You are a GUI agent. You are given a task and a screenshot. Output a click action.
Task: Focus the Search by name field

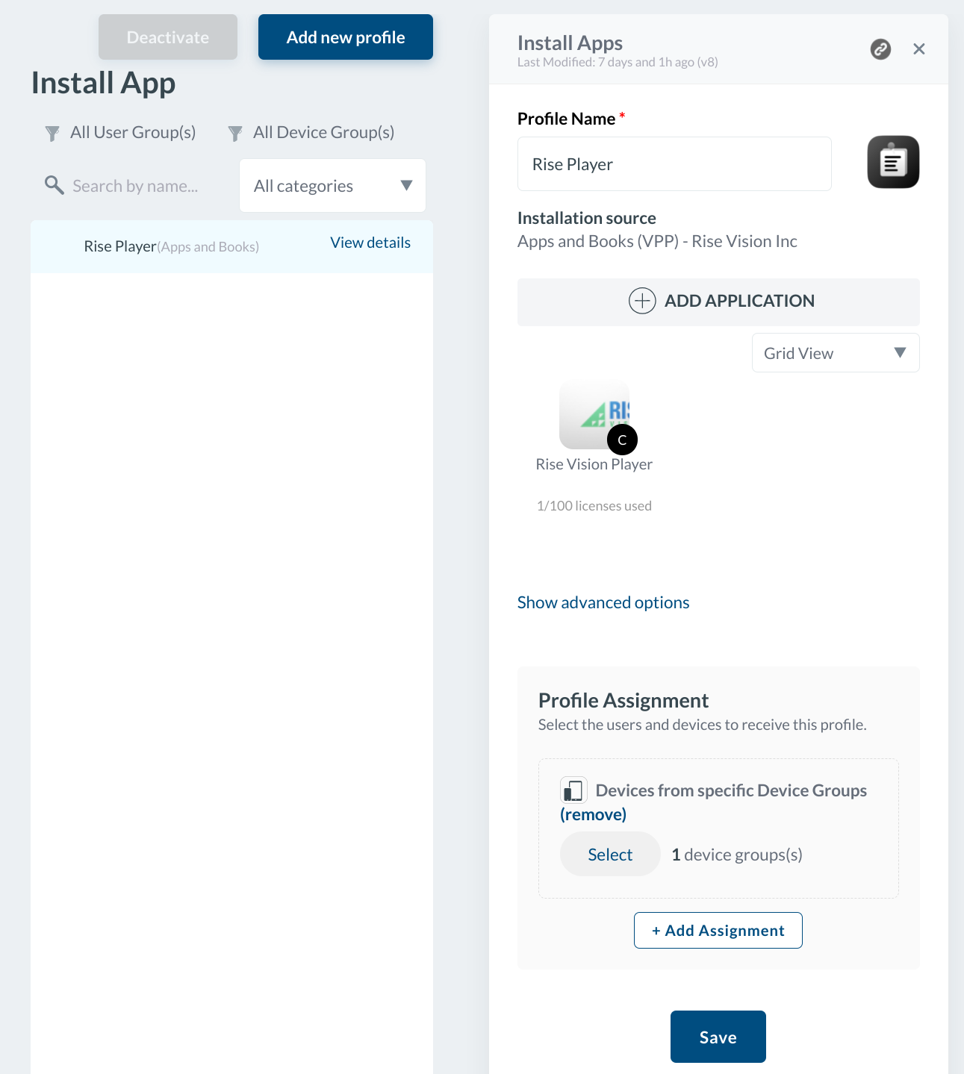[135, 186]
